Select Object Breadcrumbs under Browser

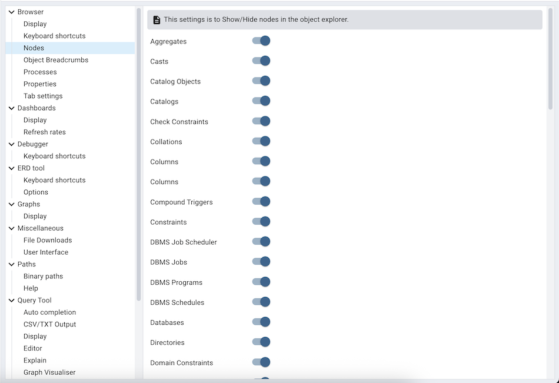(x=55, y=59)
